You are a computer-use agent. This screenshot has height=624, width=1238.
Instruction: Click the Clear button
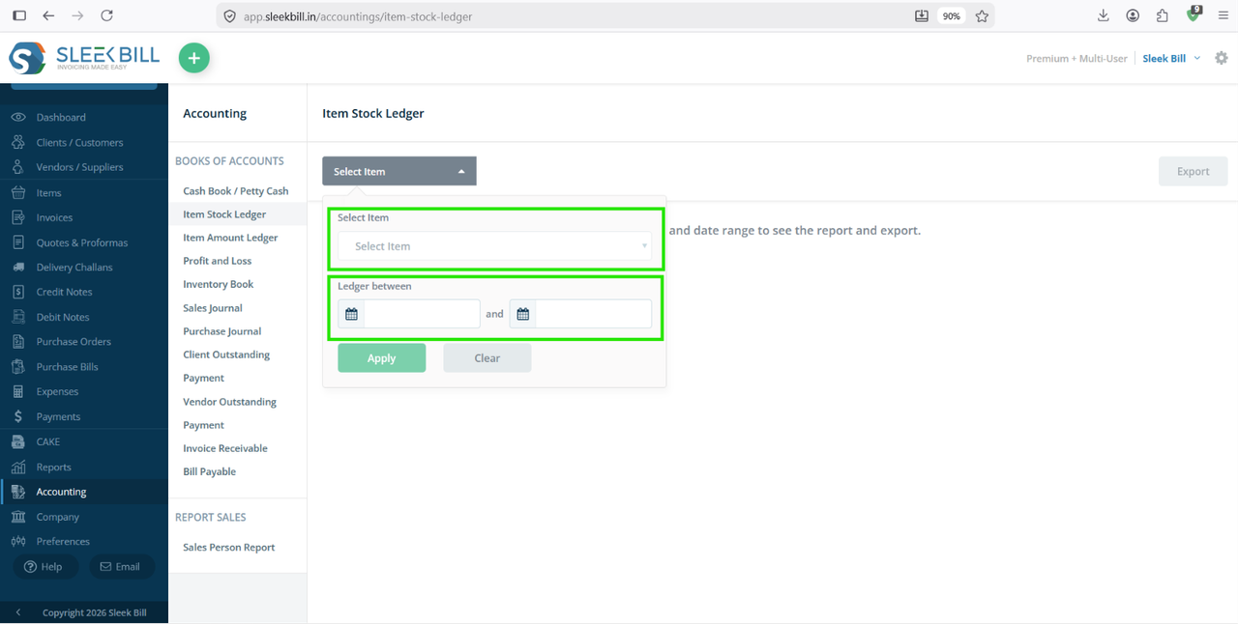486,357
